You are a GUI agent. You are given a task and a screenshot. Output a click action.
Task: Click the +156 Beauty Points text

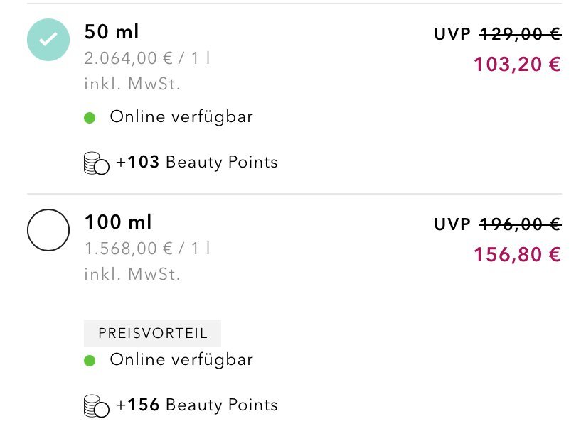(x=197, y=405)
